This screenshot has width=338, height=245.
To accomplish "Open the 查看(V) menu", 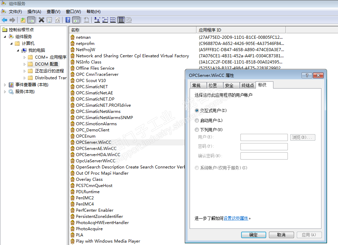I will (54, 12).
